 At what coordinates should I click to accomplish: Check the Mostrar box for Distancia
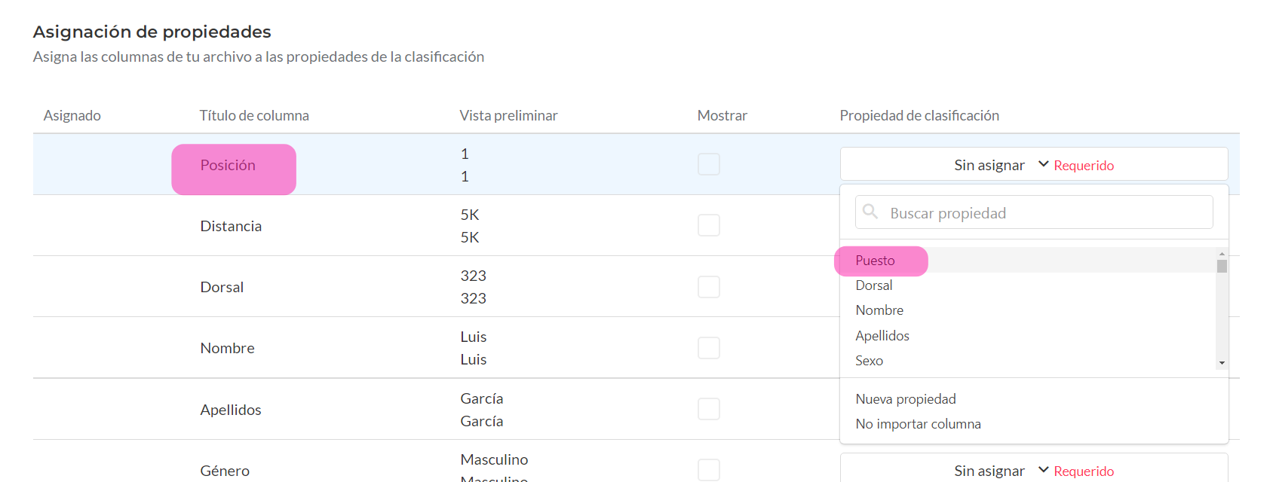(708, 225)
